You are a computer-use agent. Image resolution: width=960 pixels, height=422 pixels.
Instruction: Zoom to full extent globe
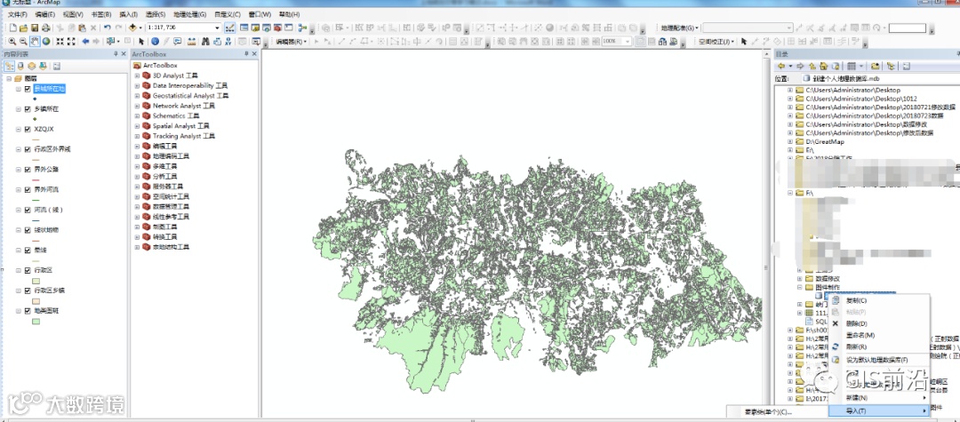coord(46,42)
